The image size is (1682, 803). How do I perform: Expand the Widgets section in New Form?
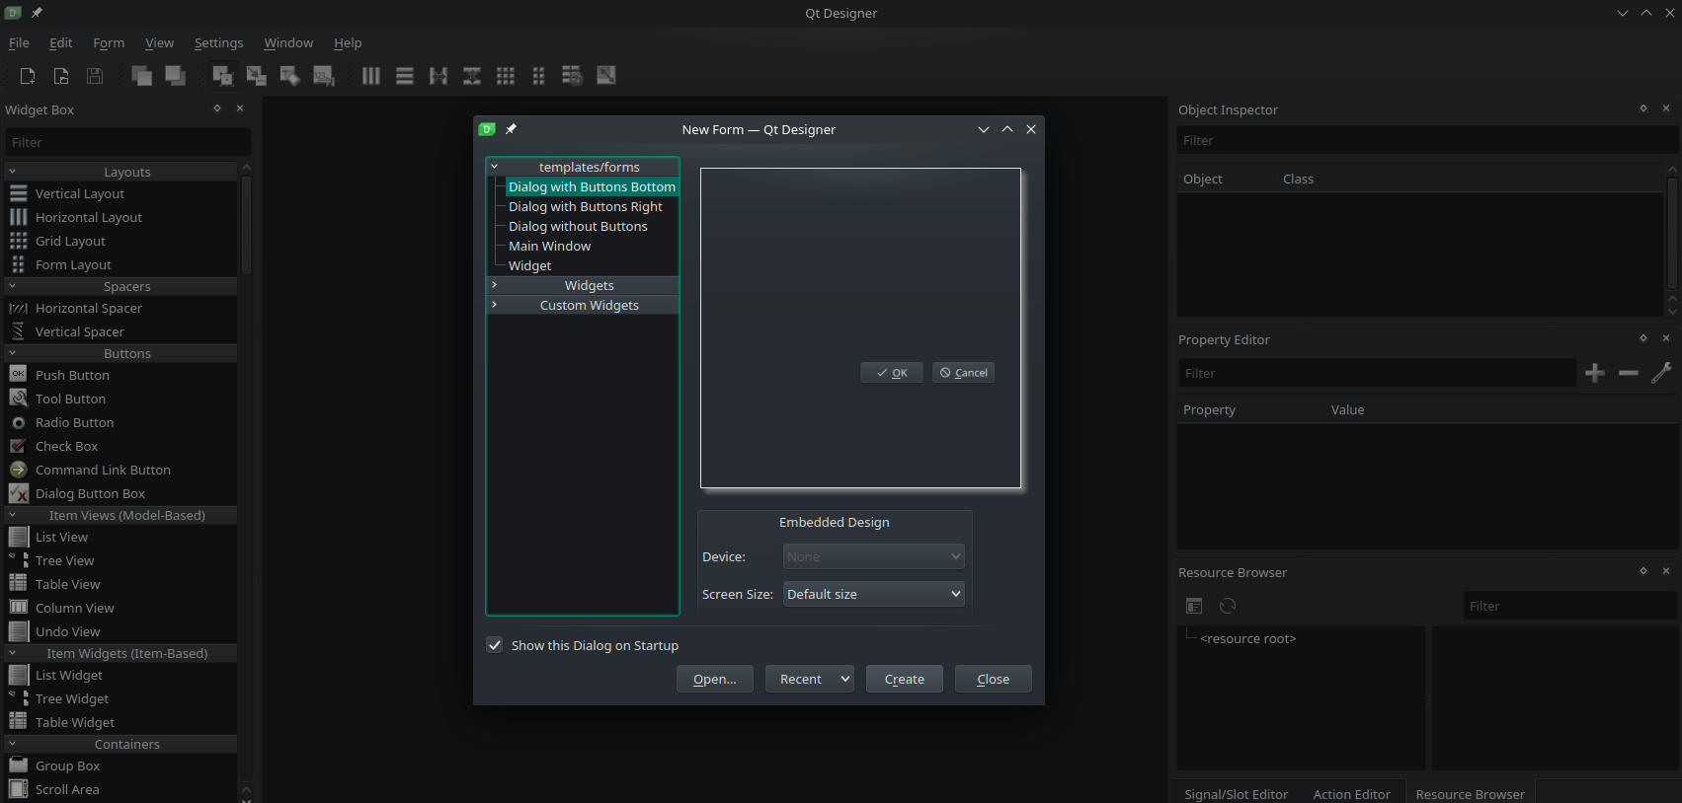tap(495, 285)
